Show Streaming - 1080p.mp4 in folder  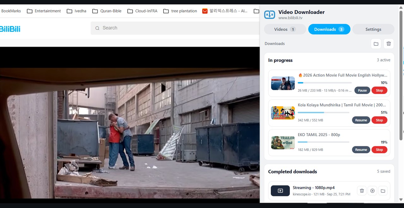click(383, 191)
